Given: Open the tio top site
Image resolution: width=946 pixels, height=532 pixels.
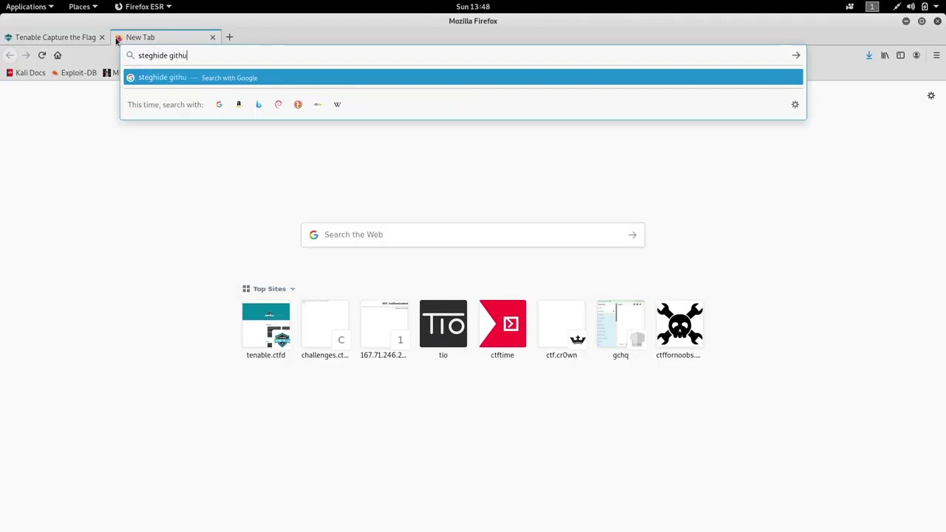Looking at the screenshot, I should coord(443,330).
